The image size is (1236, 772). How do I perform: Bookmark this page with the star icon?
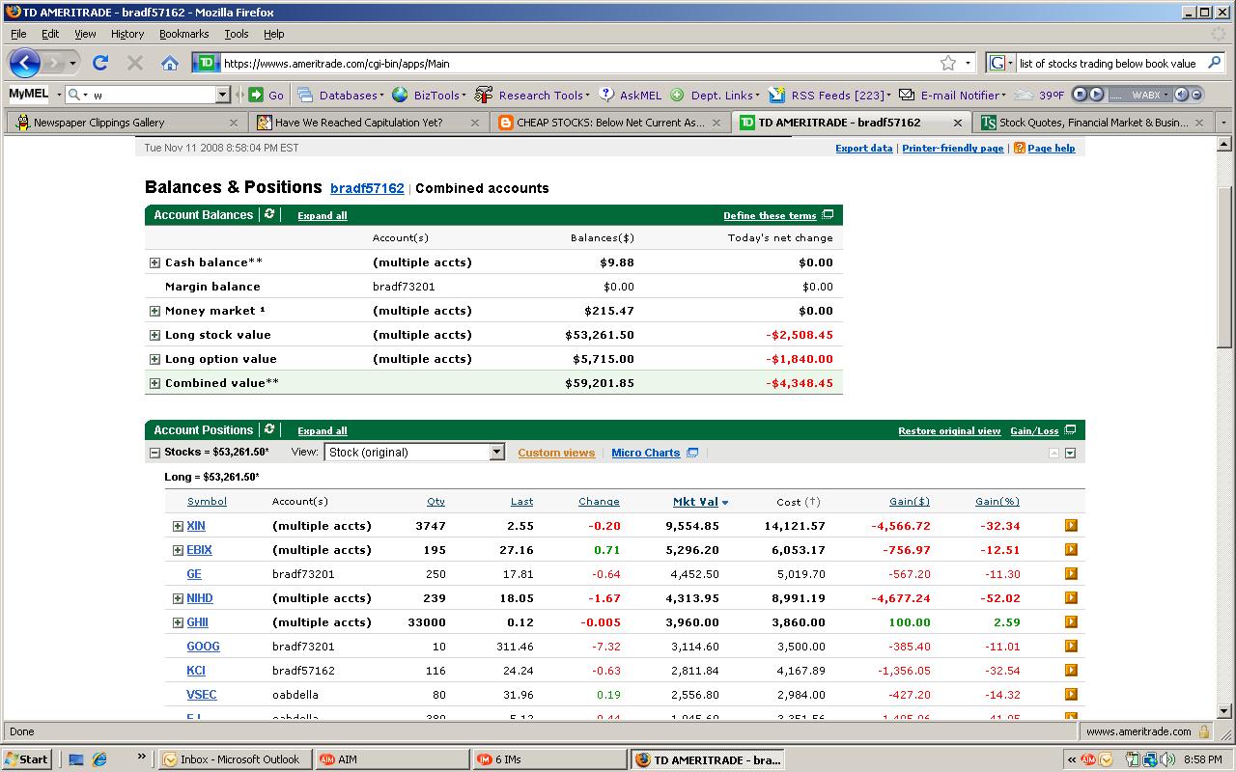[948, 63]
